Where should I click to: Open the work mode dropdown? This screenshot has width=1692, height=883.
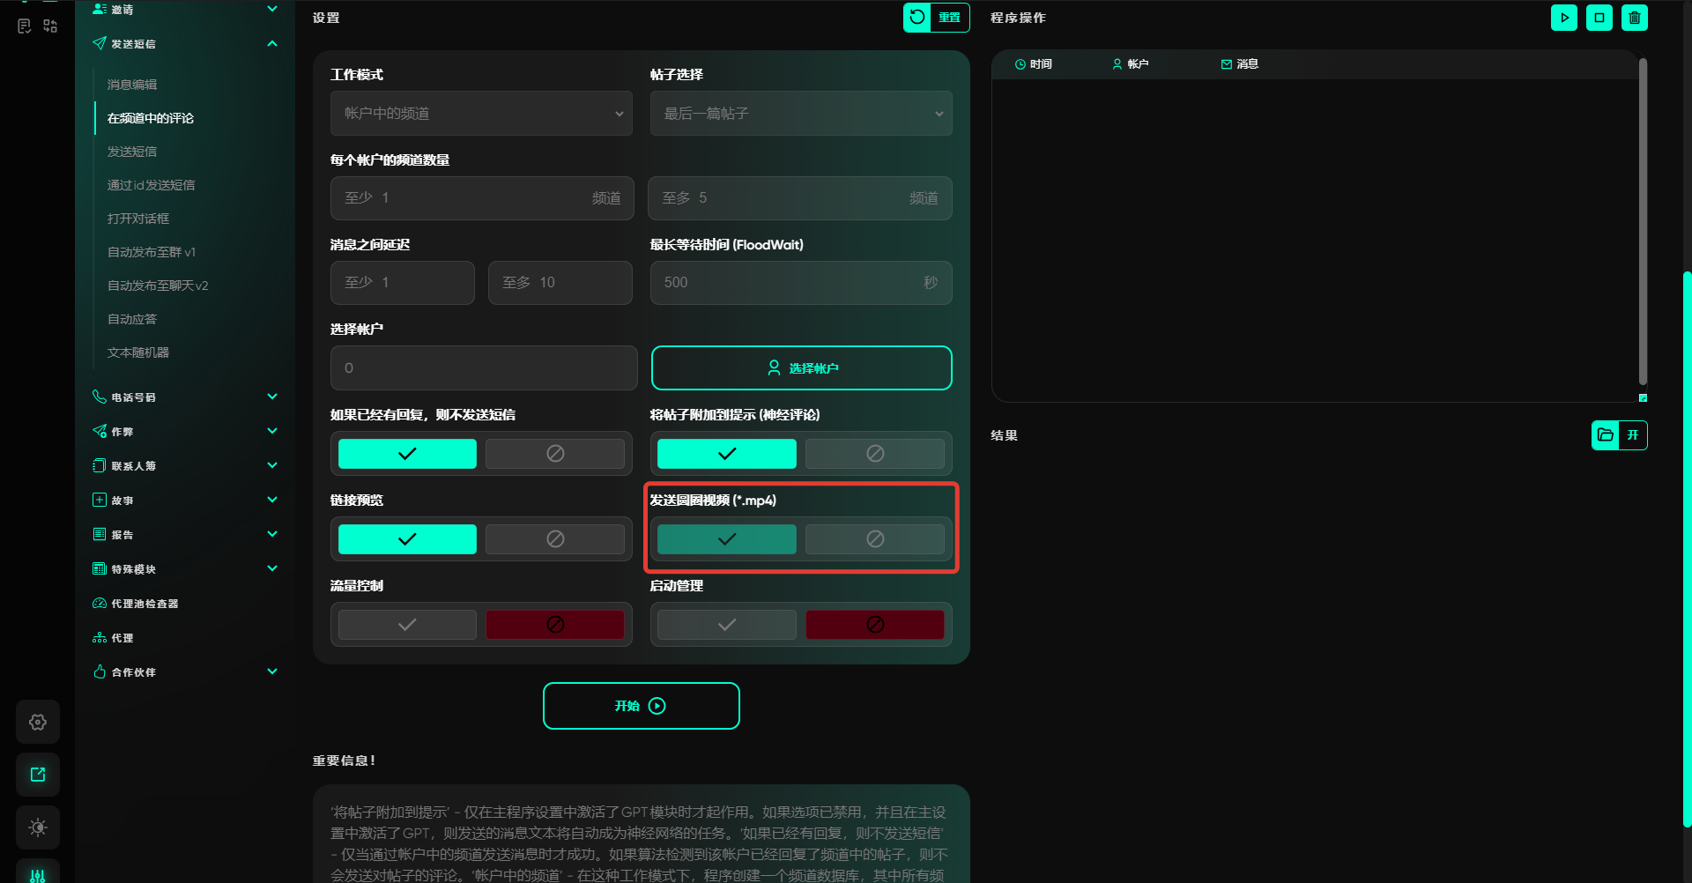481,114
